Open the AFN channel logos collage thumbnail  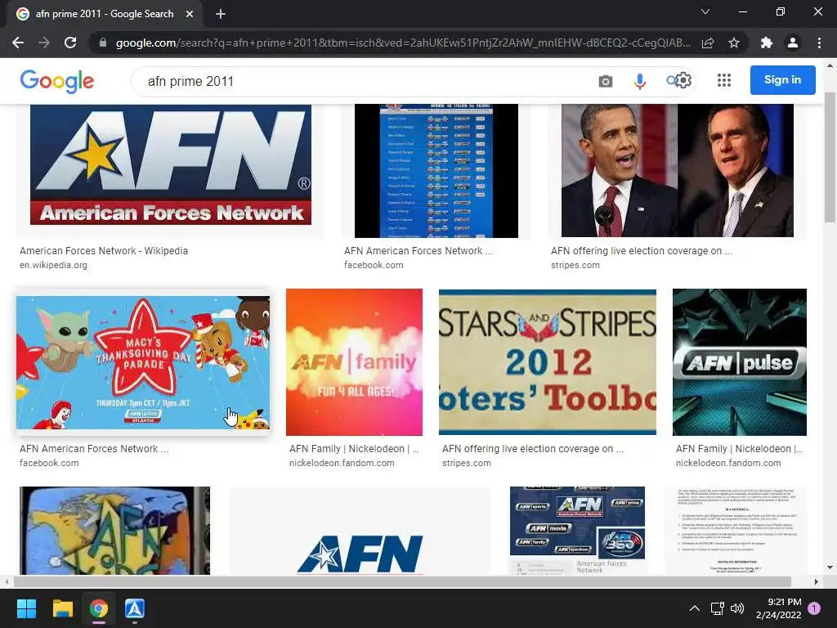(577, 530)
